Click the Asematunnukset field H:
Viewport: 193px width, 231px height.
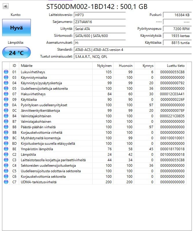(x=100, y=43)
